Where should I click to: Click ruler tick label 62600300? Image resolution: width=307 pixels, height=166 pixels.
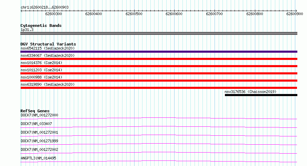[54, 14]
